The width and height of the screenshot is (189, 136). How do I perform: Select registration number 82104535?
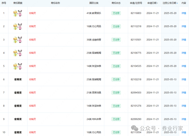point(136,66)
